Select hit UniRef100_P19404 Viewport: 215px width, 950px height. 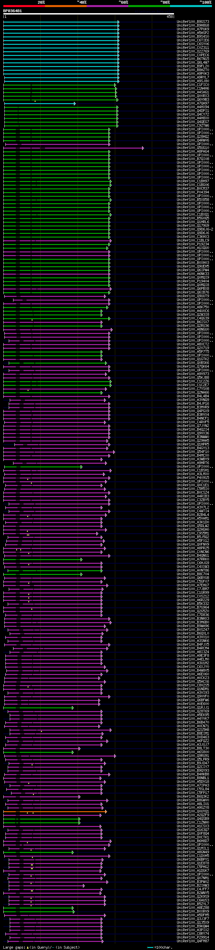click(x=192, y=281)
